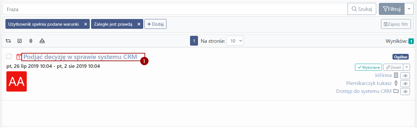Image resolution: width=417 pixels, height=128 pixels.
Task: Remove Użytkownik spełnia podane warunki filter
Action: tap(85, 24)
